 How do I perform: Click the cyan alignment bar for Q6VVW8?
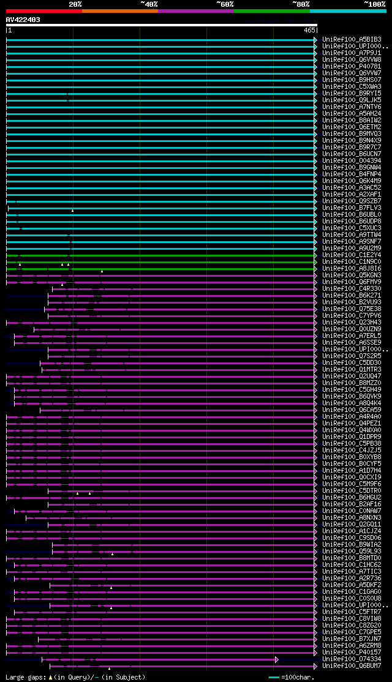click(162, 59)
